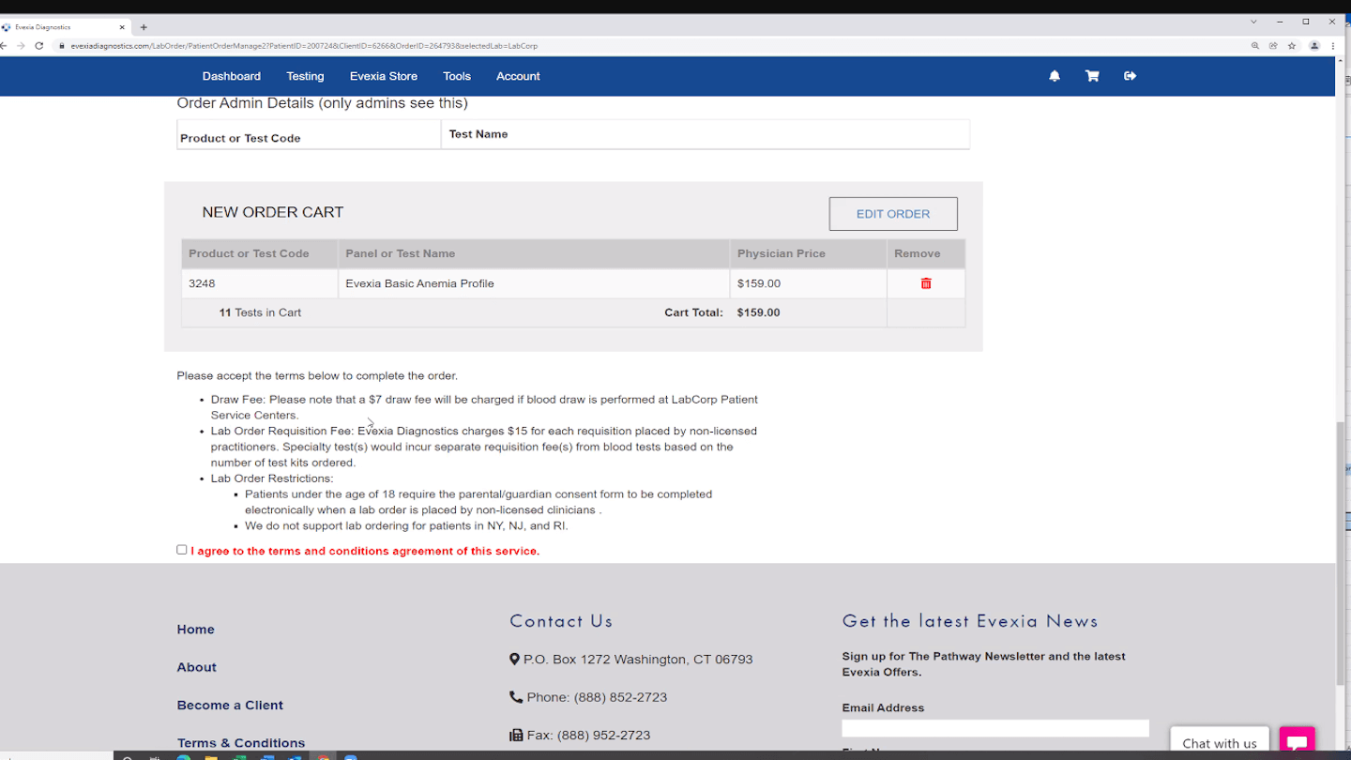Open the pink chat bubble icon
The height and width of the screenshot is (760, 1351).
[1297, 742]
